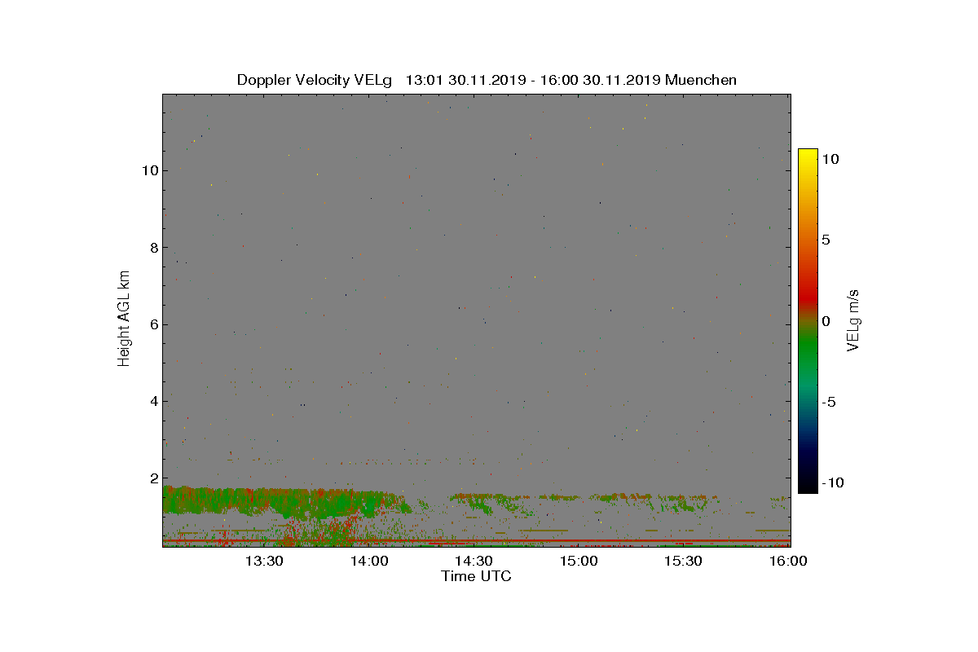Click the 14:30 time tick label
Screen dimensions: 978x652
pos(474,561)
